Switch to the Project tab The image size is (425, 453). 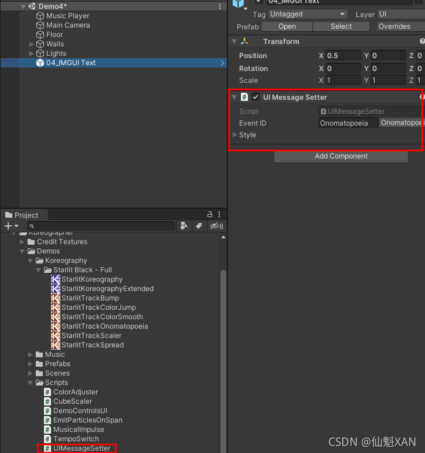pyautogui.click(x=24, y=215)
